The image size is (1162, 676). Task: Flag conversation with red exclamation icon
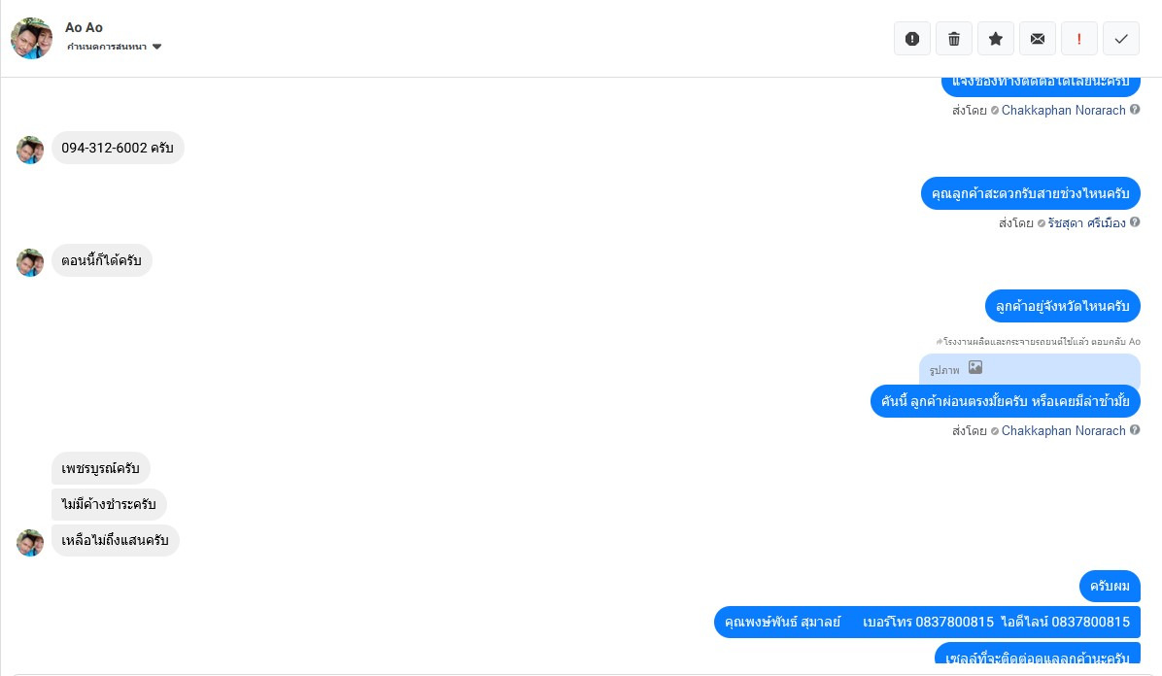1079,39
